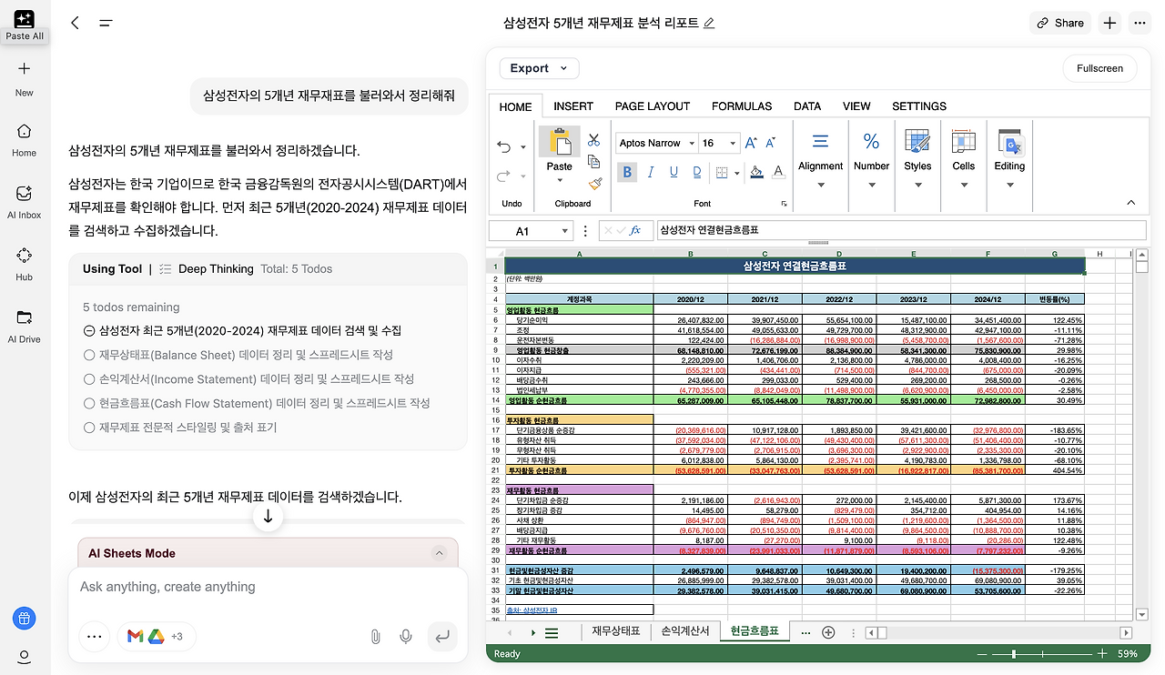The height and width of the screenshot is (675, 1165).
Task: Collapse the AI Sheets Mode panel
Action: 440,553
